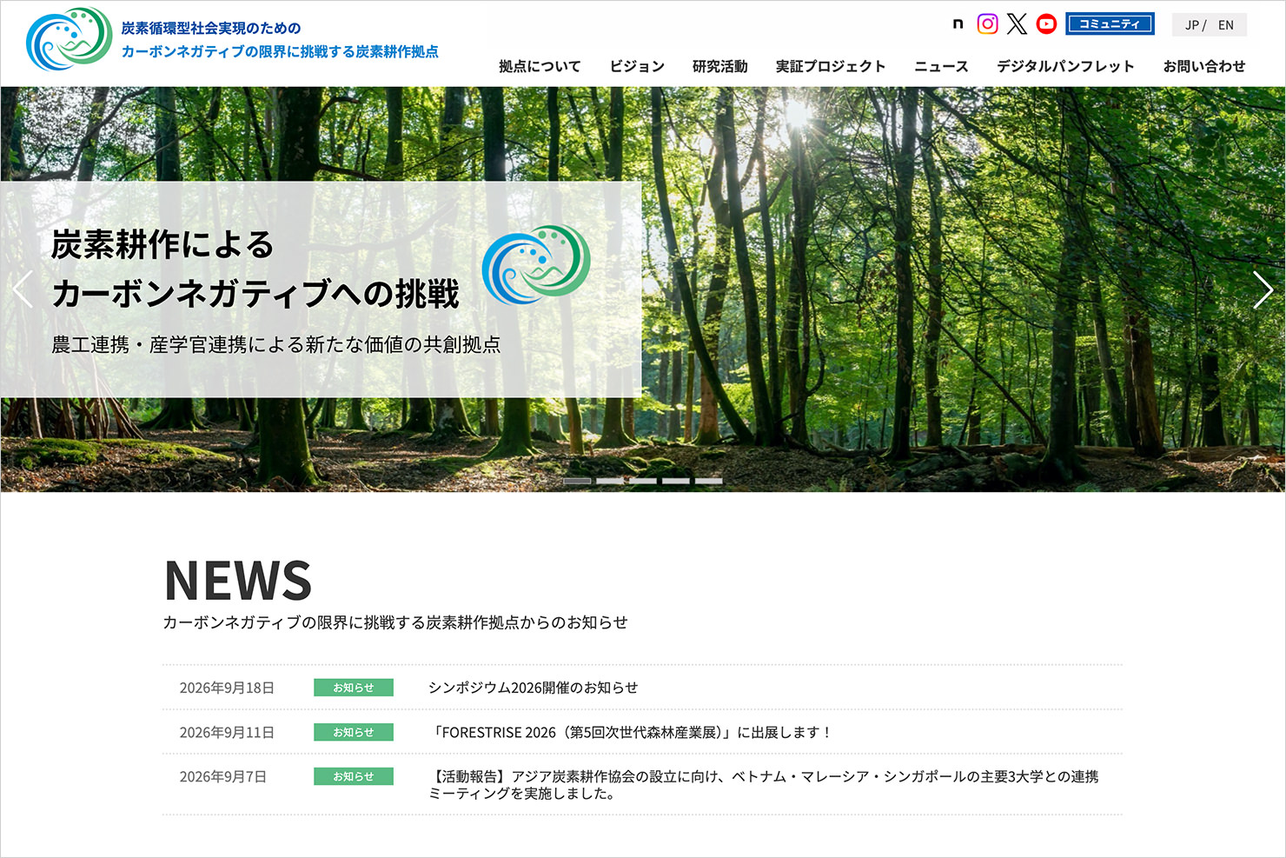Image resolution: width=1286 pixels, height=858 pixels.
Task: Jump to the second carousel slide indicator
Action: click(x=610, y=481)
